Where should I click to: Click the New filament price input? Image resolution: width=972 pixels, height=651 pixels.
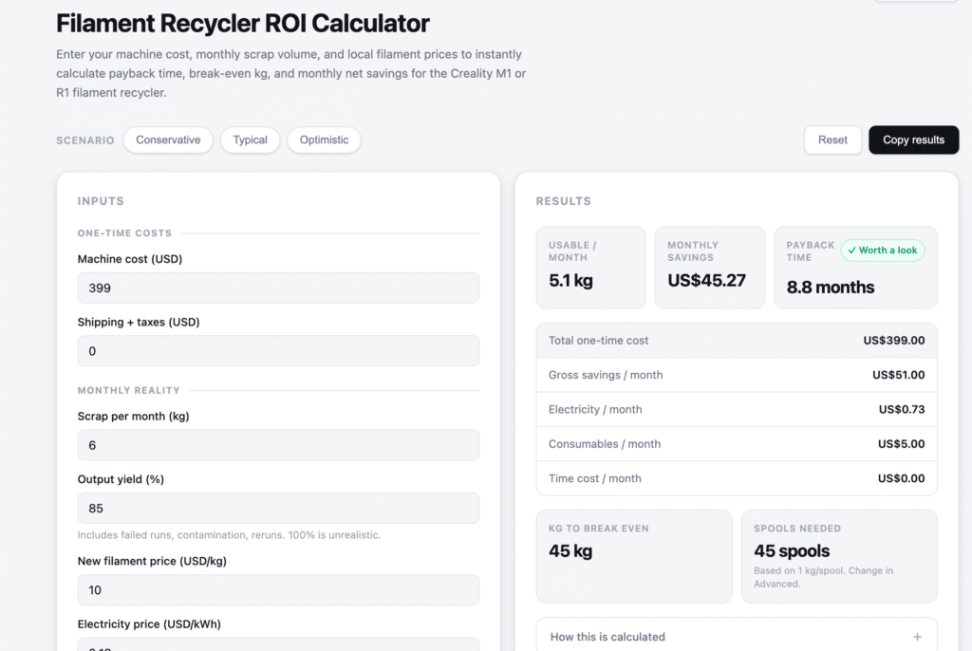[x=277, y=589]
